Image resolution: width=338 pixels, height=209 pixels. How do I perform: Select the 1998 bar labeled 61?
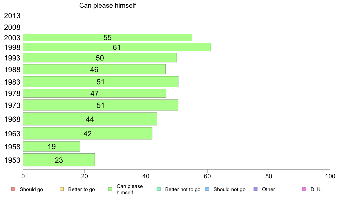117,47
